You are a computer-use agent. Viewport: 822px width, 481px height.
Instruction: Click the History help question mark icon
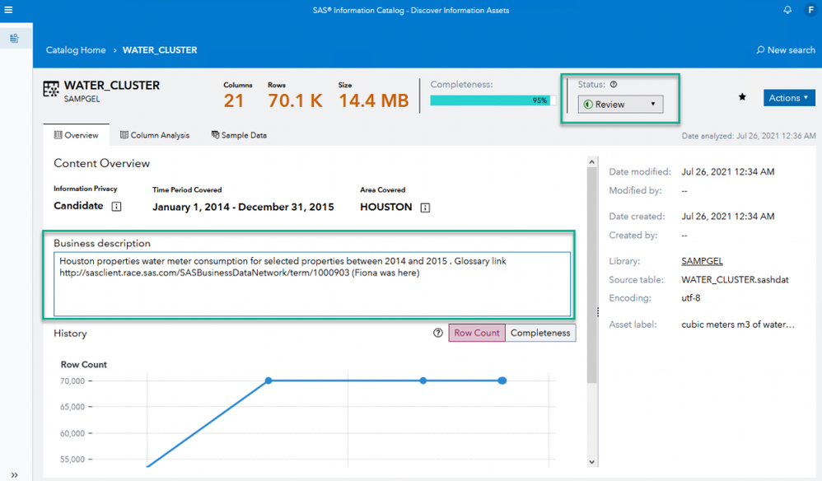point(438,334)
